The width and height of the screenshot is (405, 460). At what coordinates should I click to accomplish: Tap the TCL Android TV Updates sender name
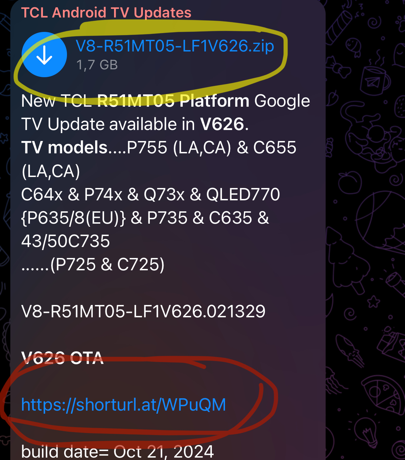pos(106,13)
